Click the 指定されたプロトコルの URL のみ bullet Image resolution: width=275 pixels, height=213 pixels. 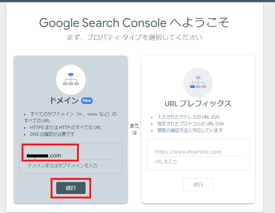[191, 123]
